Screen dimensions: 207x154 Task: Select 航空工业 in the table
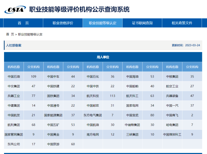tap(172, 86)
